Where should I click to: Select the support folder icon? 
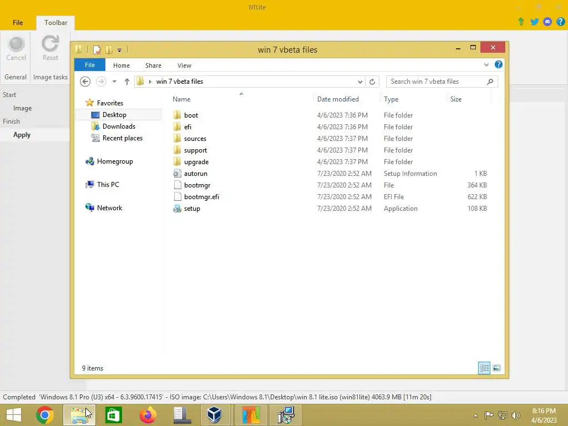pyautogui.click(x=177, y=150)
